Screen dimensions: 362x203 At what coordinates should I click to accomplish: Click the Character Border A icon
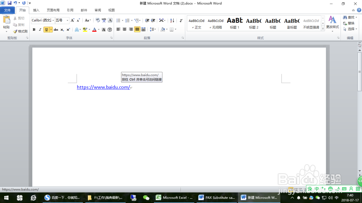(110, 20)
